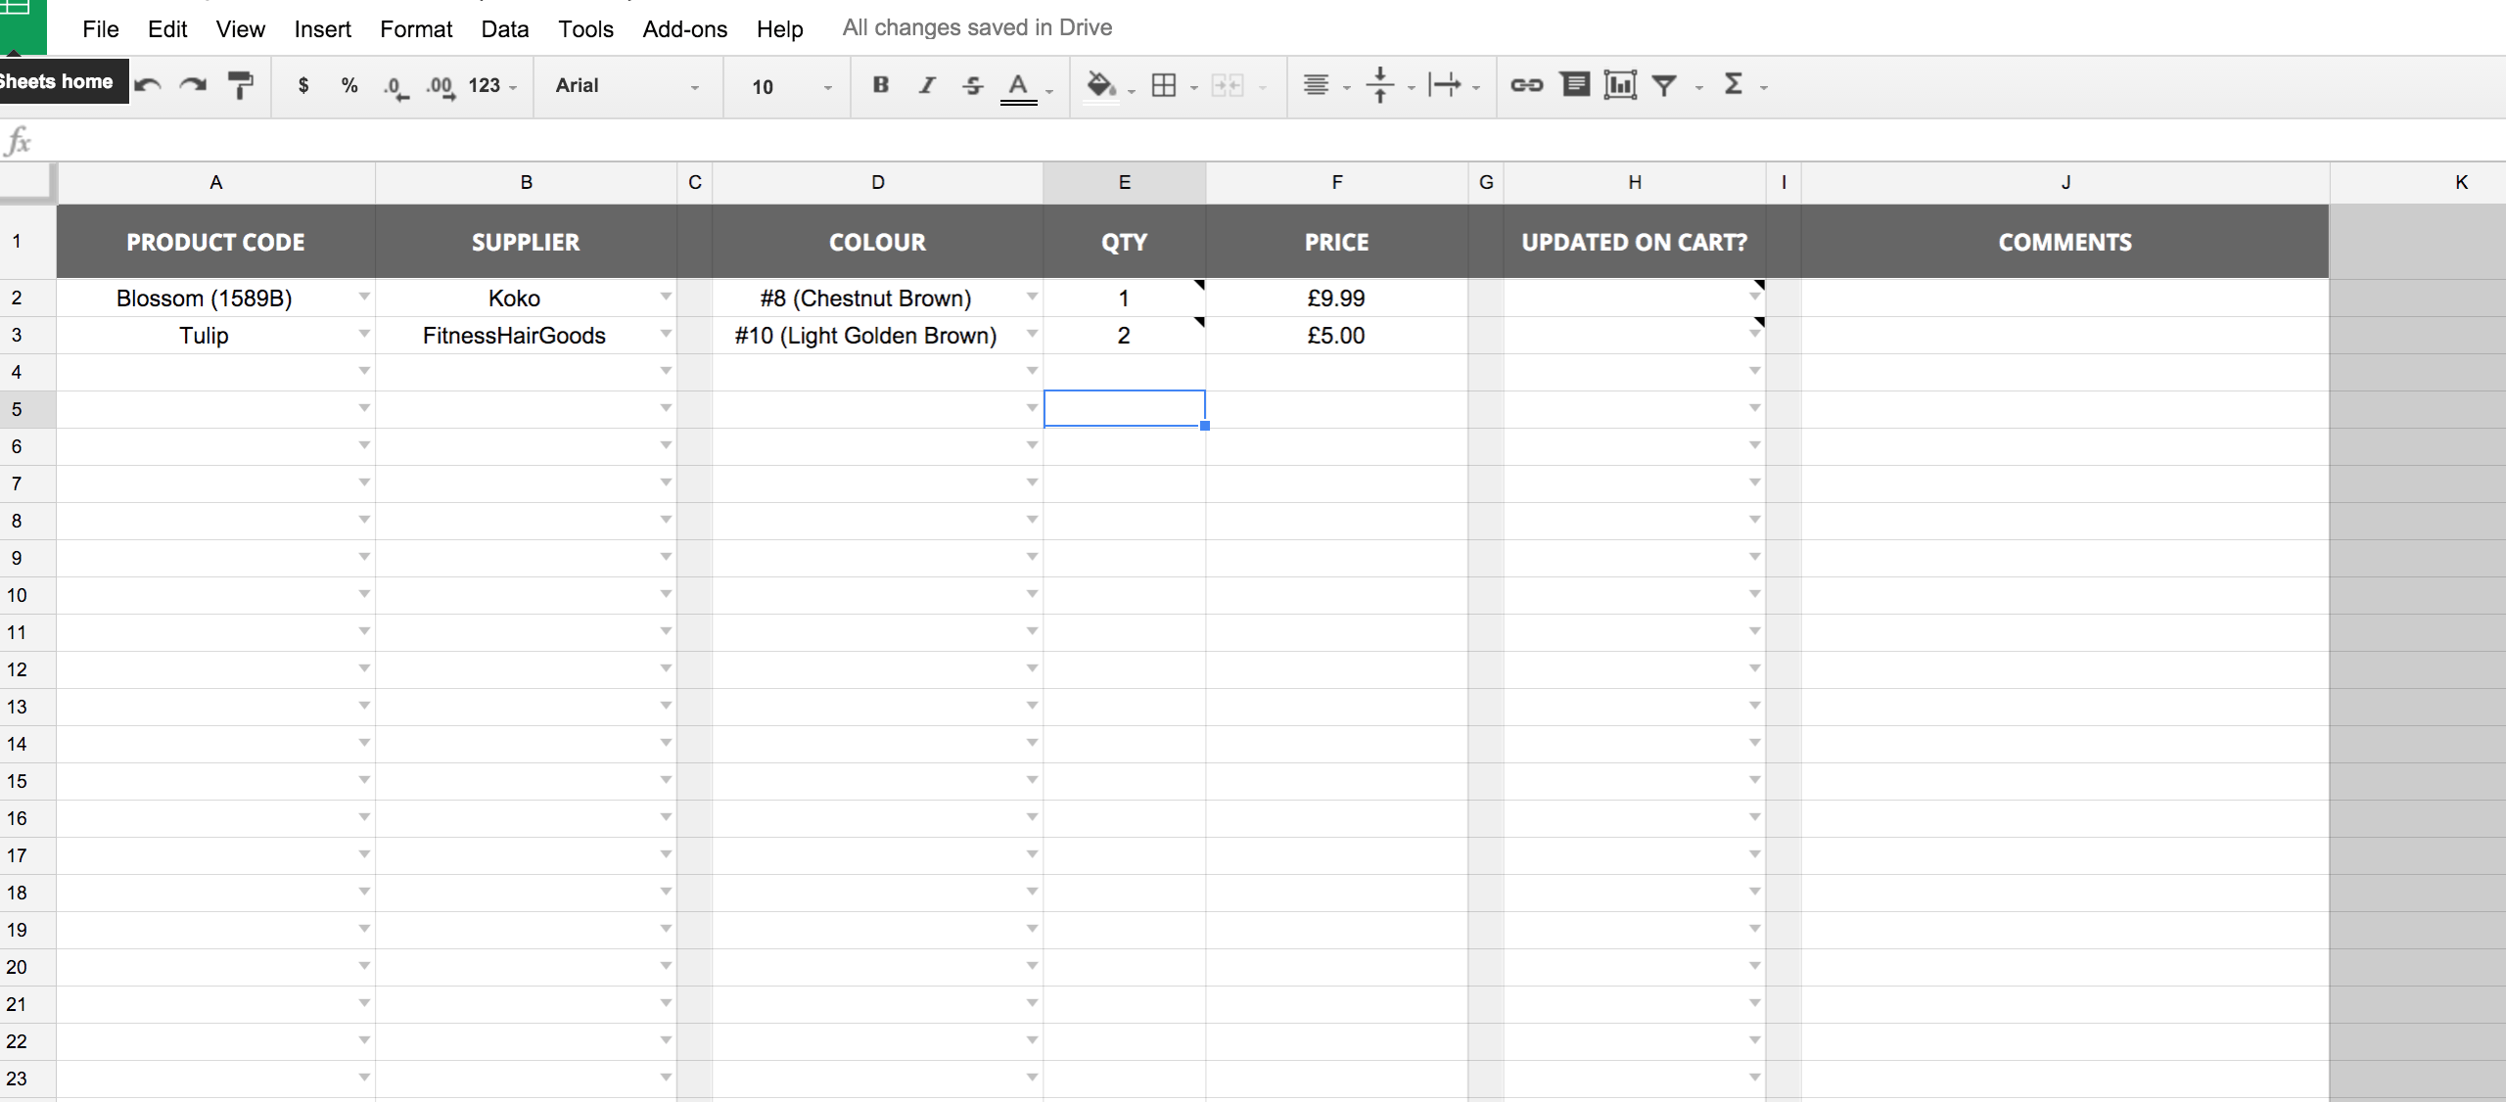
Task: Click Format as currency dollar button
Action: (x=303, y=86)
